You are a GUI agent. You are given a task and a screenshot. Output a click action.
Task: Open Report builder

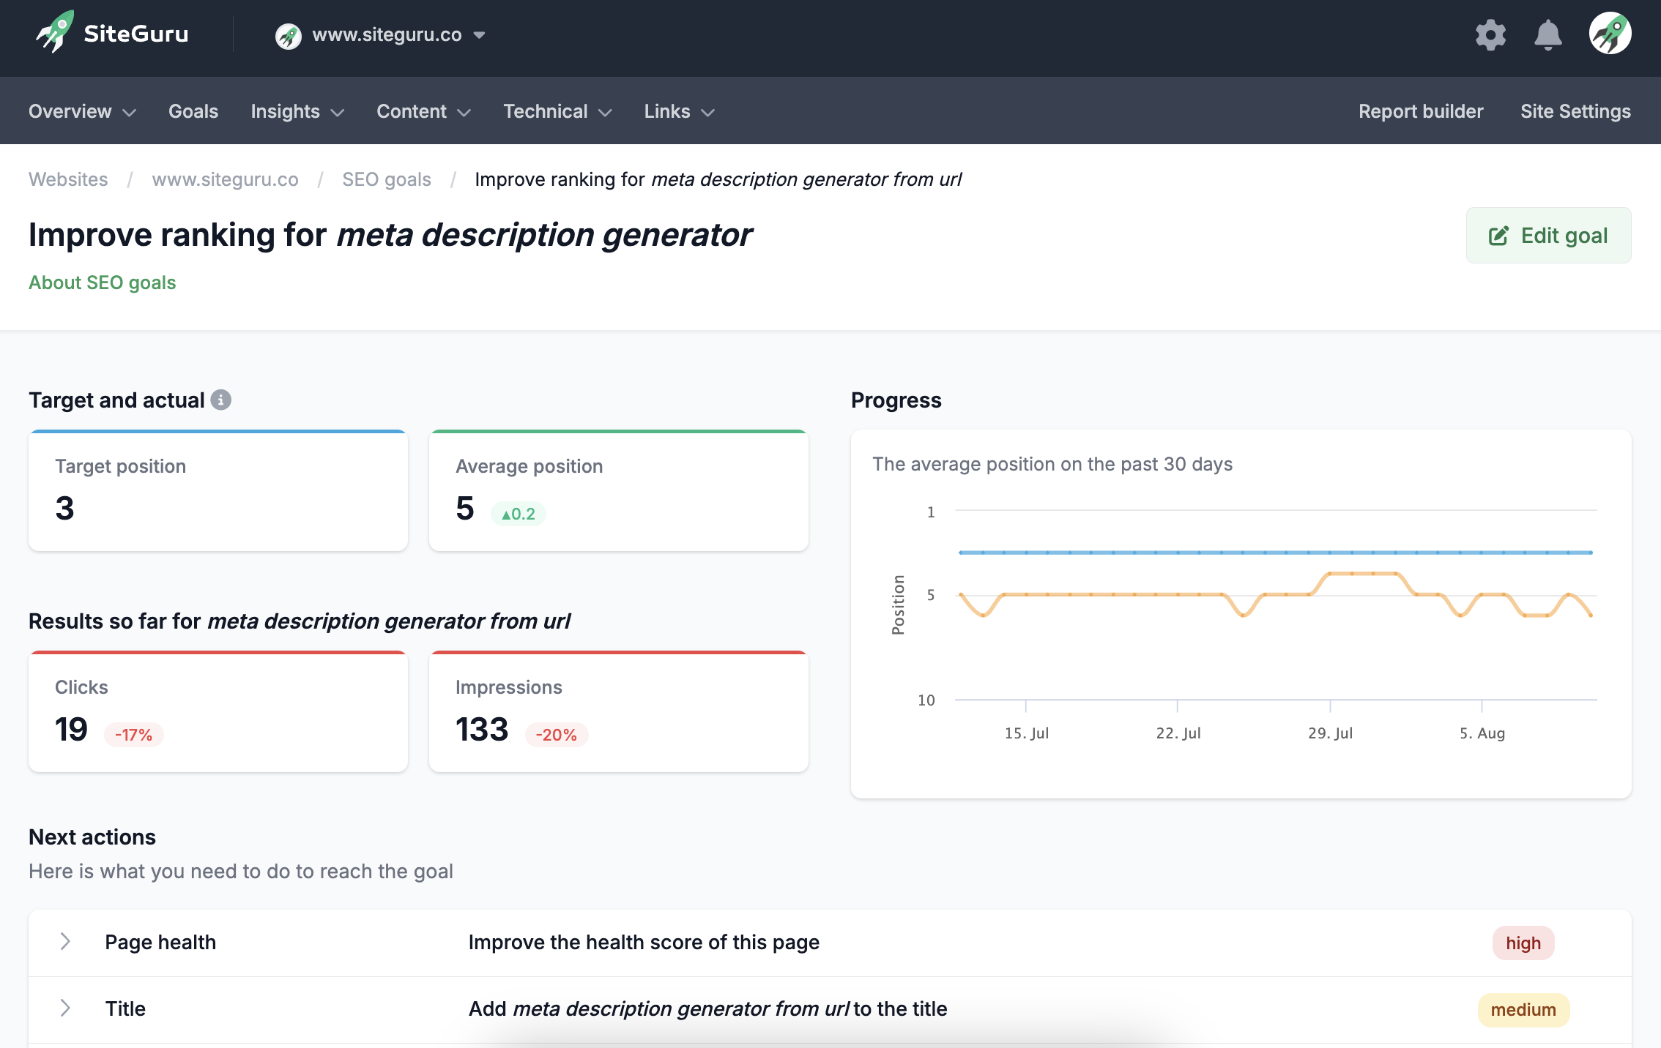[x=1421, y=111]
